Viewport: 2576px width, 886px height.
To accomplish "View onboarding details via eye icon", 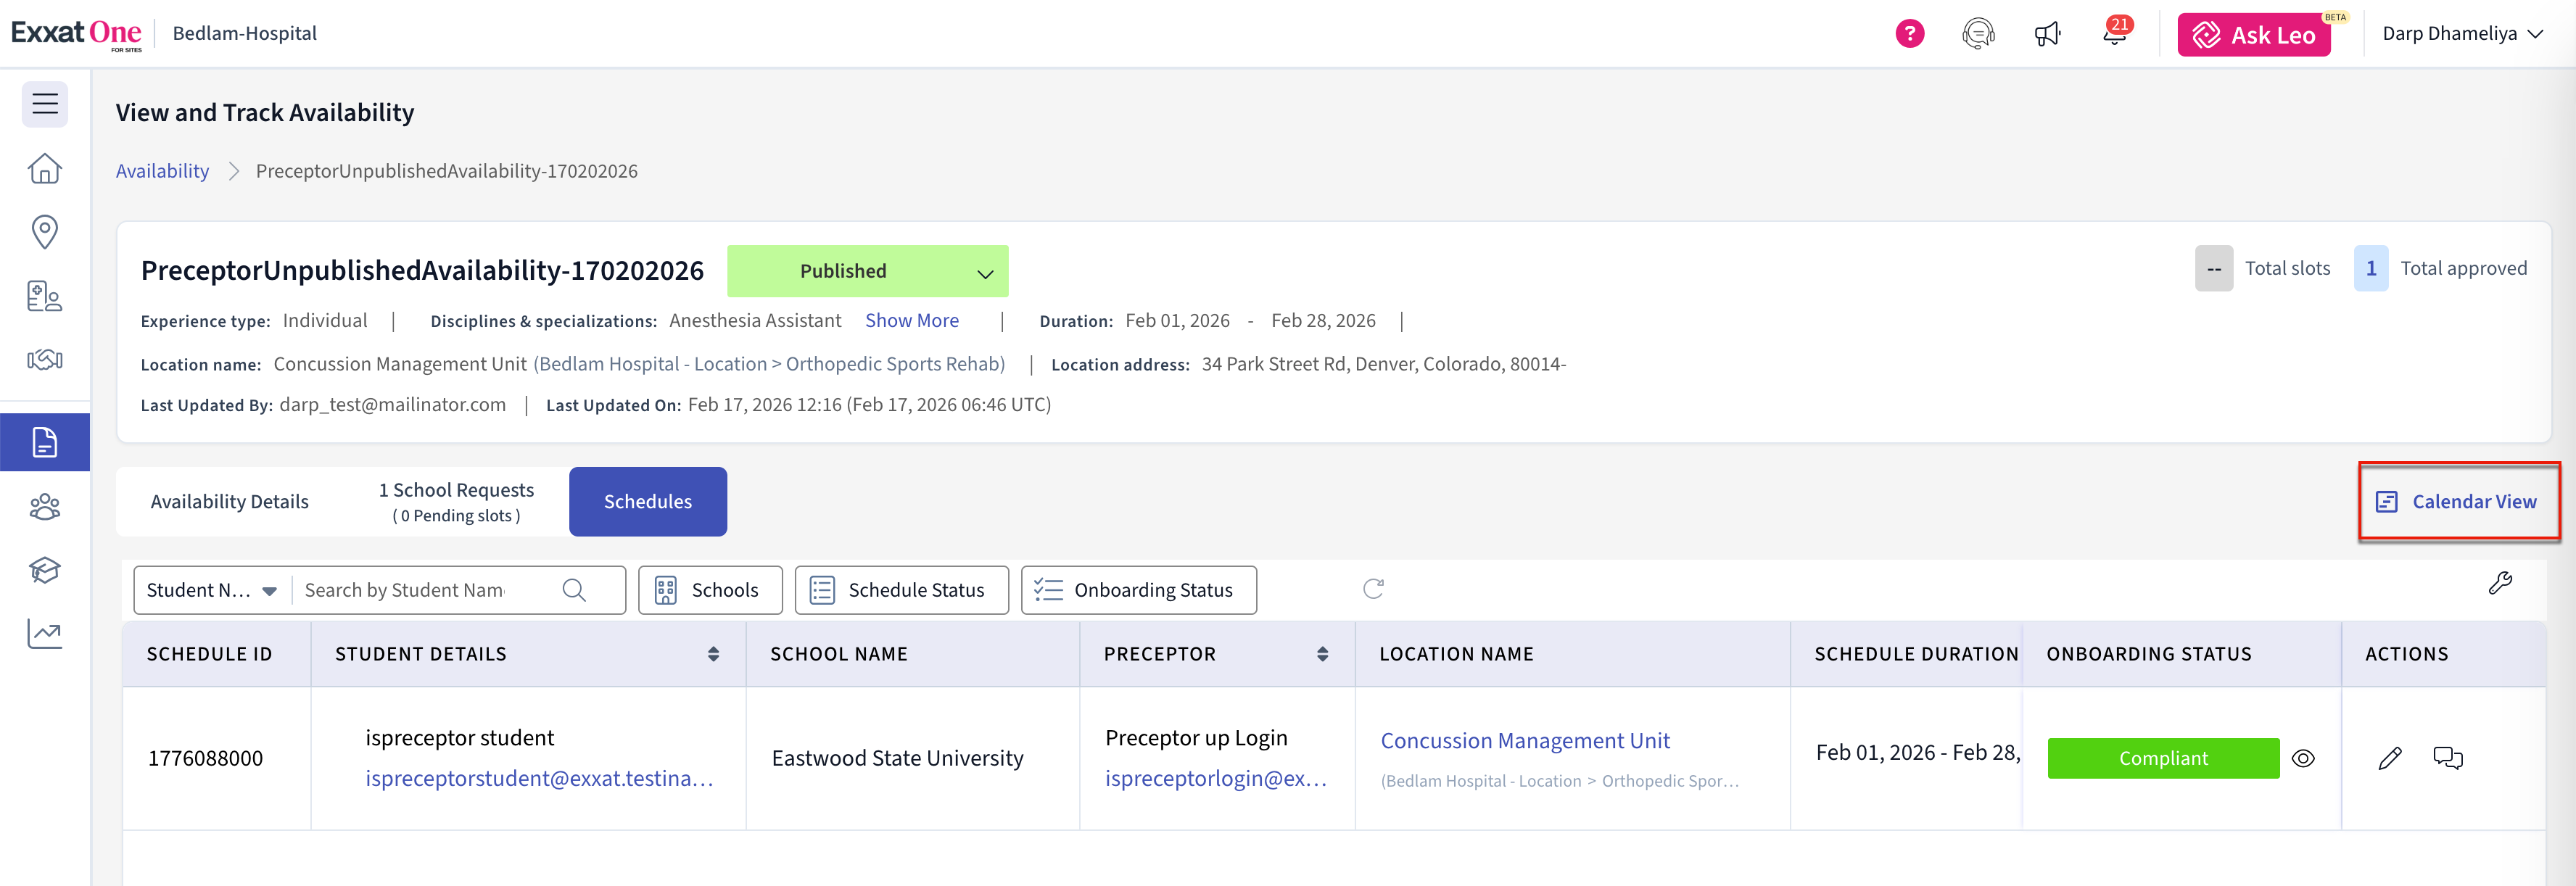I will tap(2303, 758).
